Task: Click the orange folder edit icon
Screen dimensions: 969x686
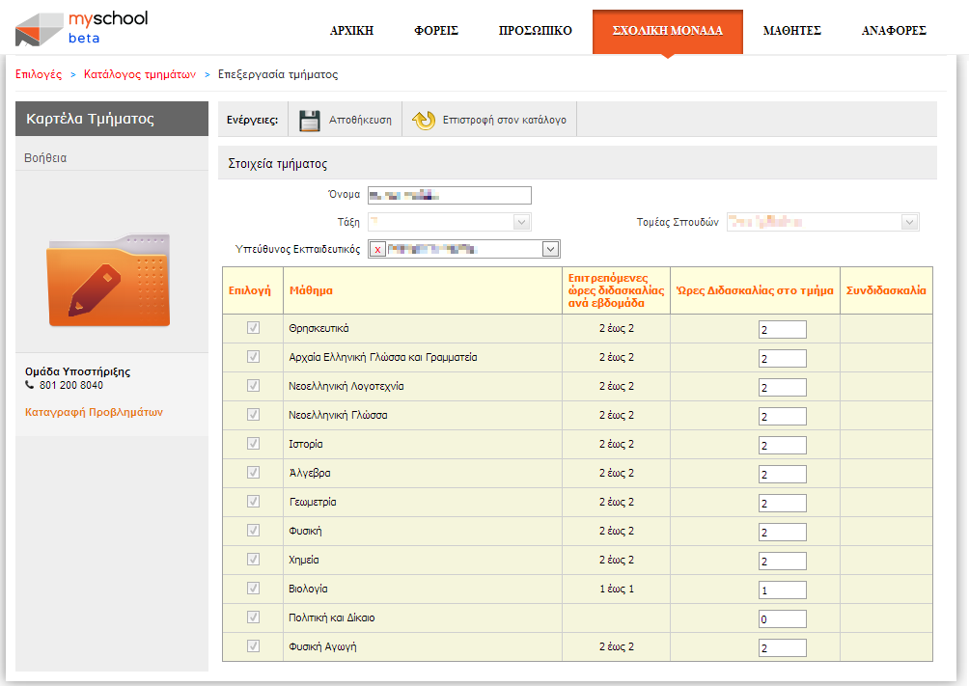Action: pyautogui.click(x=108, y=280)
